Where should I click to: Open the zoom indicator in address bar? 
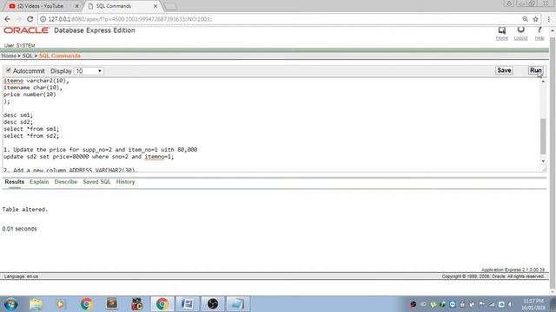[525, 19]
